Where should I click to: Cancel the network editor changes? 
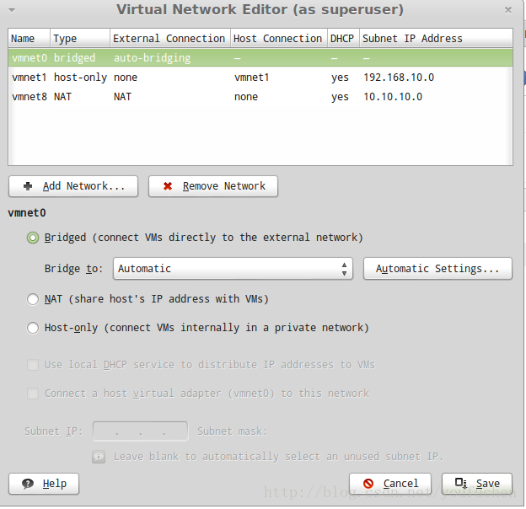(390, 484)
